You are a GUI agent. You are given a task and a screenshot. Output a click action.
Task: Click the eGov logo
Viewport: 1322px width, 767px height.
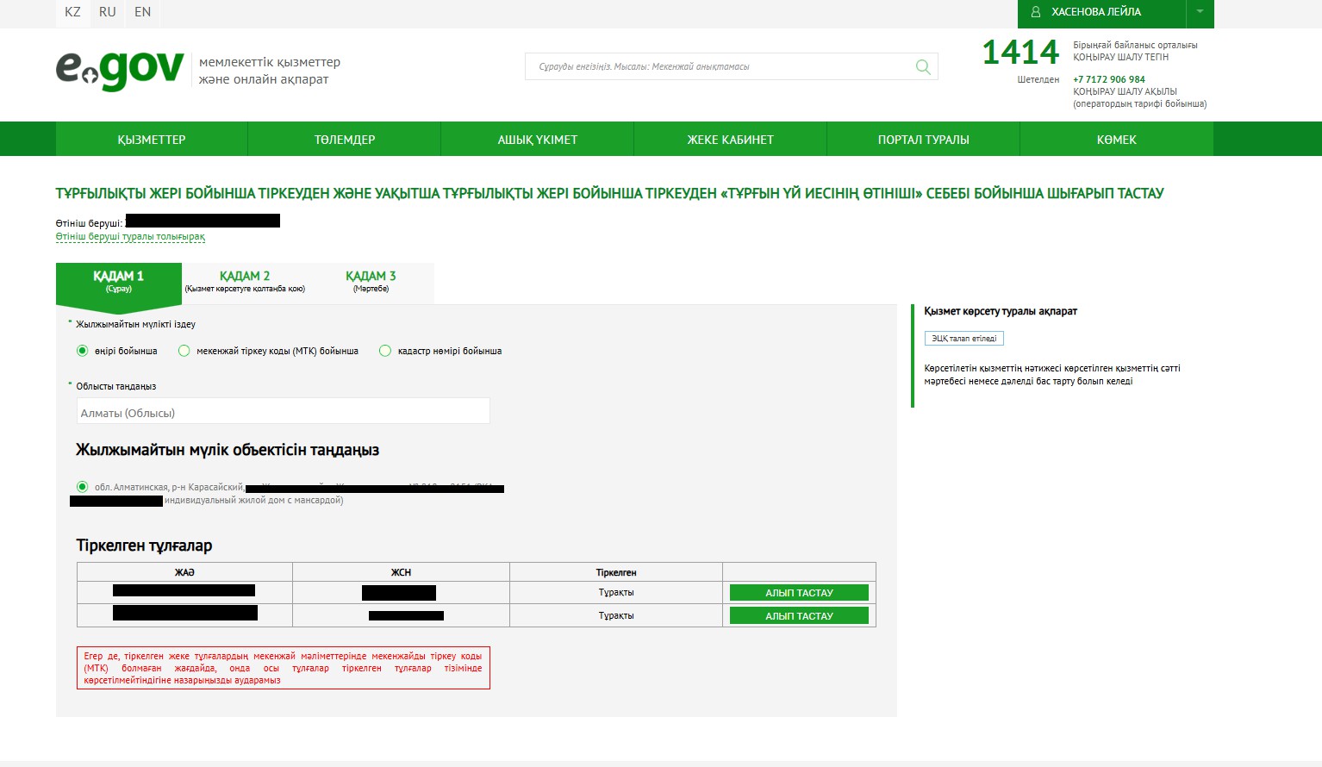120,70
